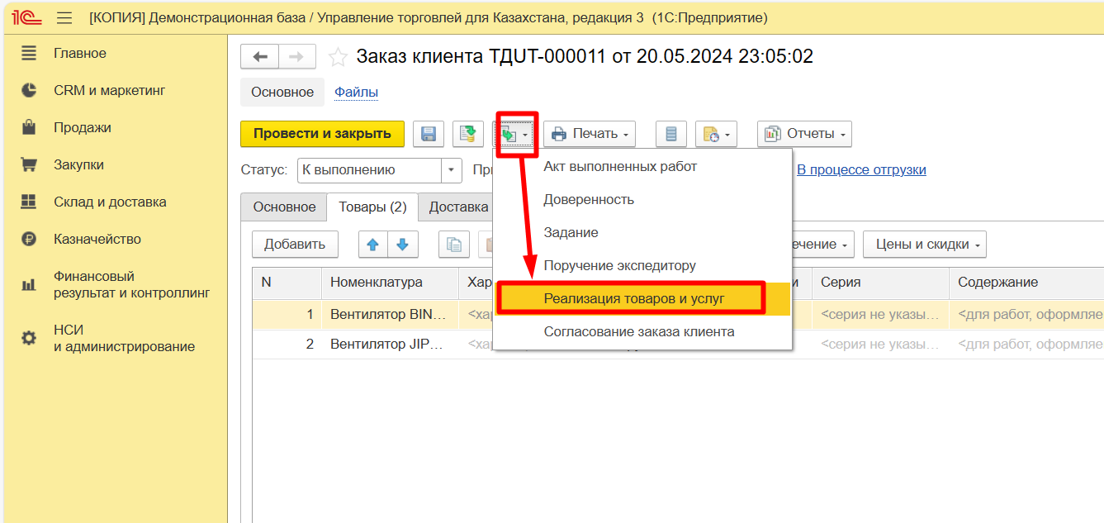Open the Продажи section in sidebar
Viewport: 1104px width, 523px height.
click(x=83, y=127)
